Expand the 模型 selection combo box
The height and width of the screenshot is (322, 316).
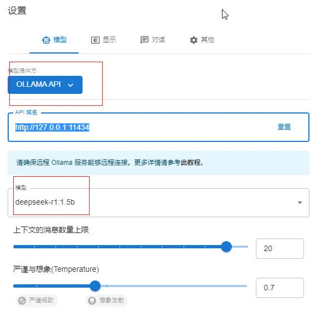[159, 202]
